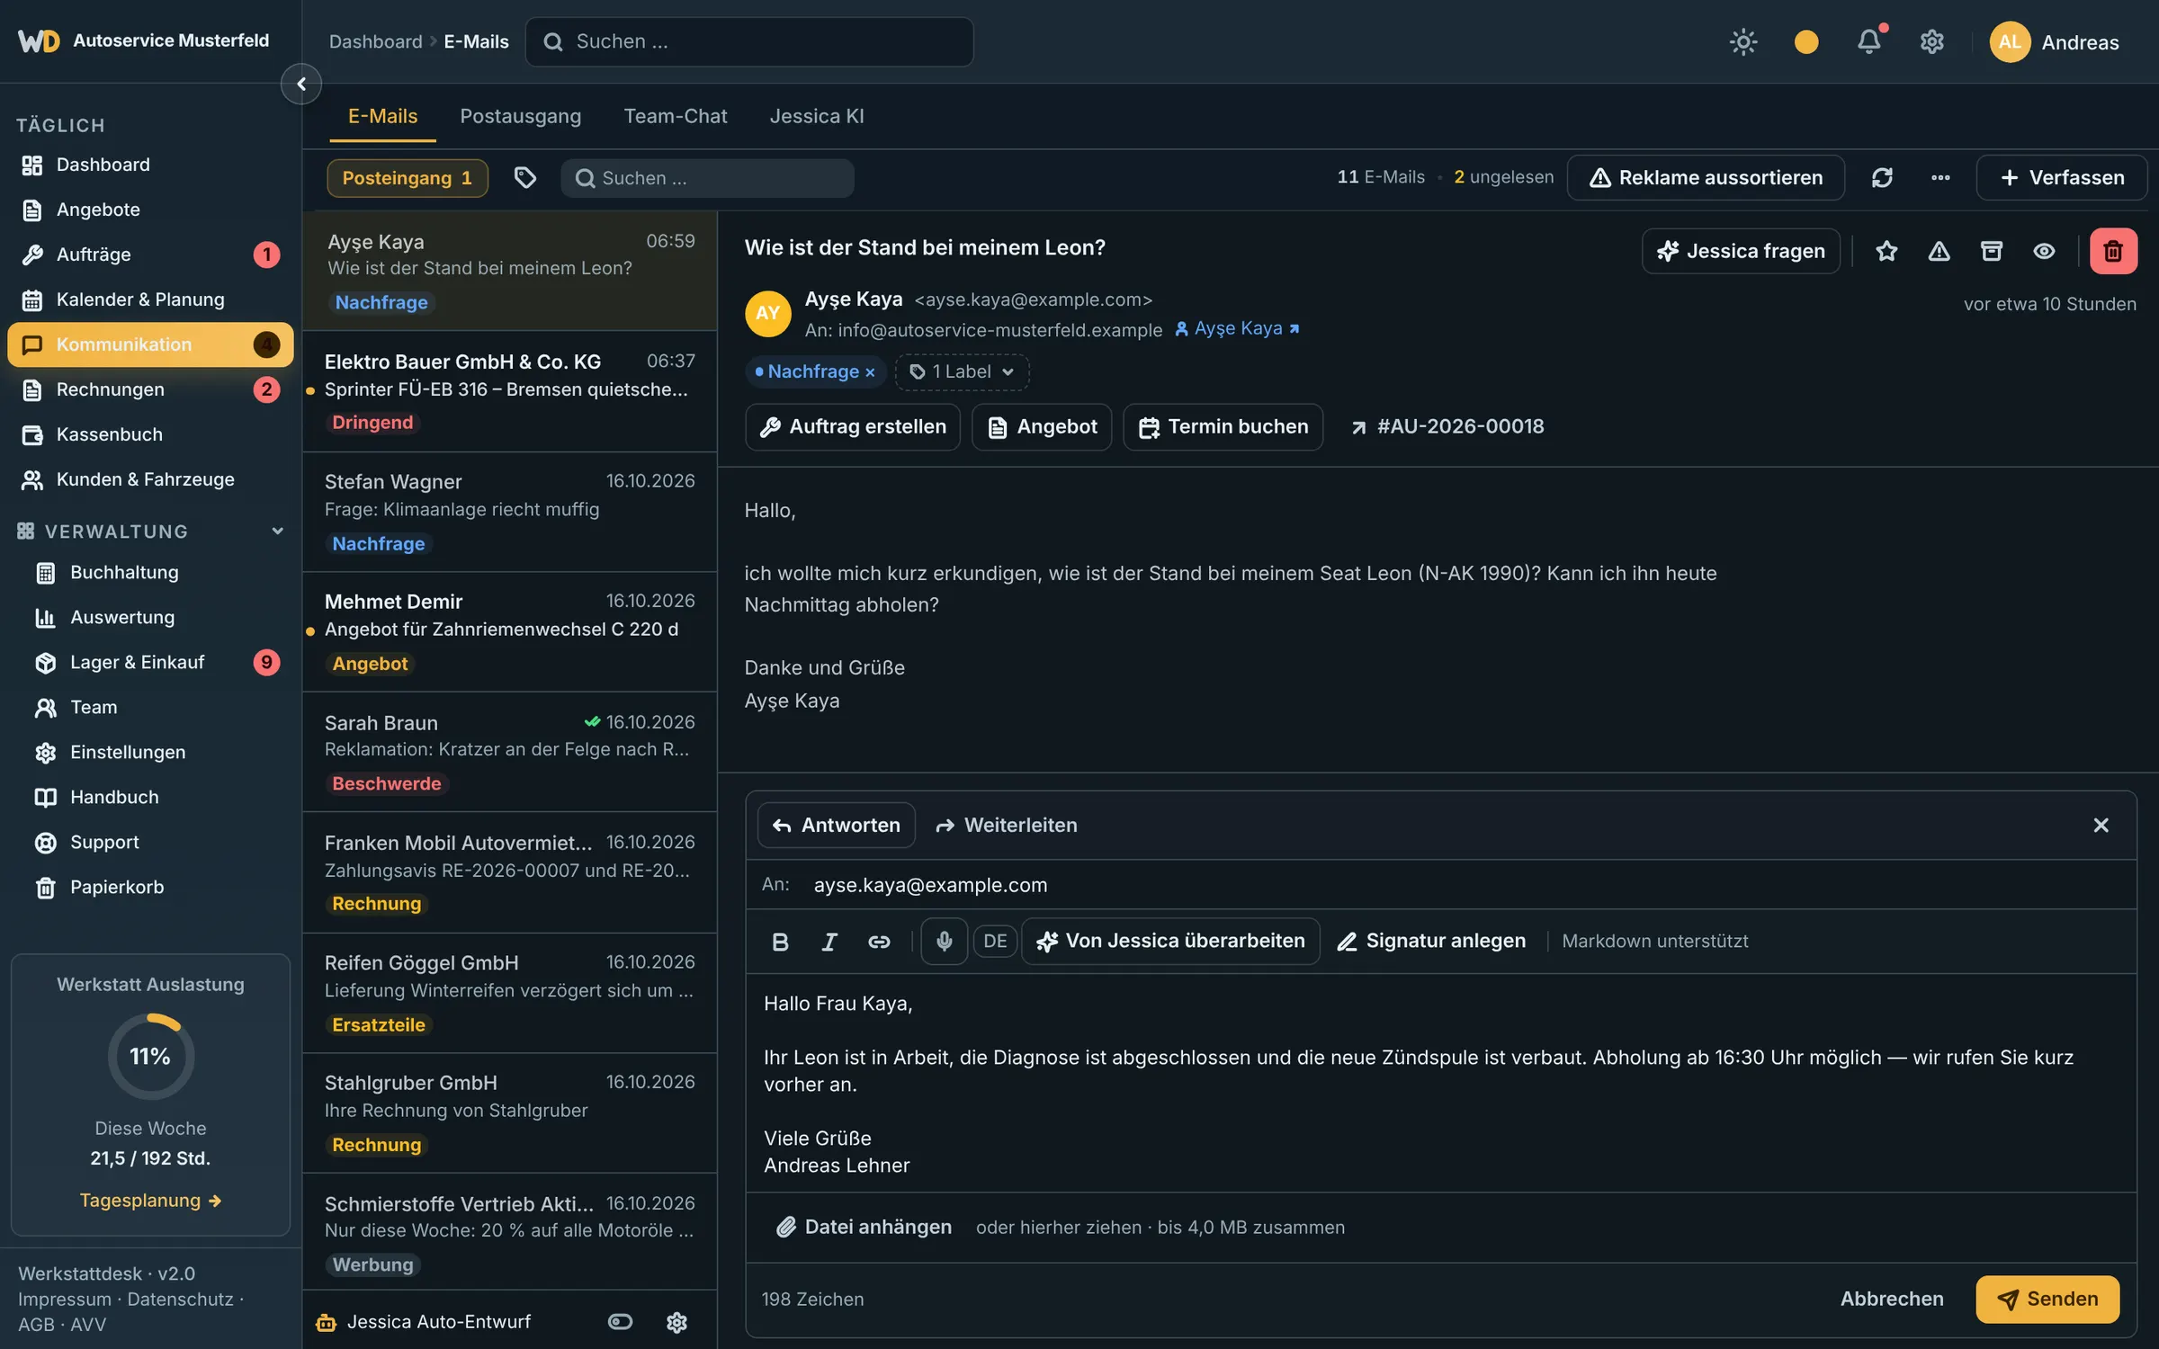Screen dimensions: 2159x1349
Task: Choose Weiterleiten in reply panel
Action: [1006, 825]
